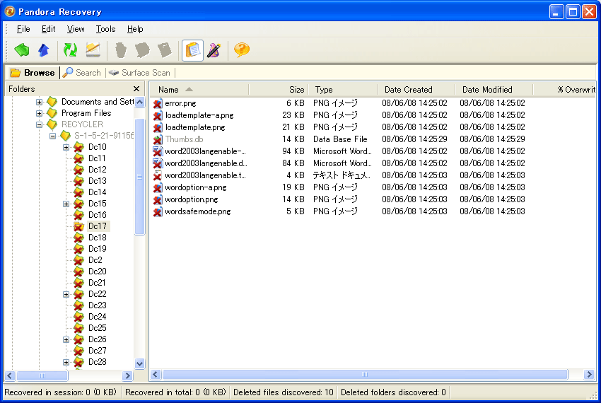Expand the Dc28 folder node

click(66, 363)
